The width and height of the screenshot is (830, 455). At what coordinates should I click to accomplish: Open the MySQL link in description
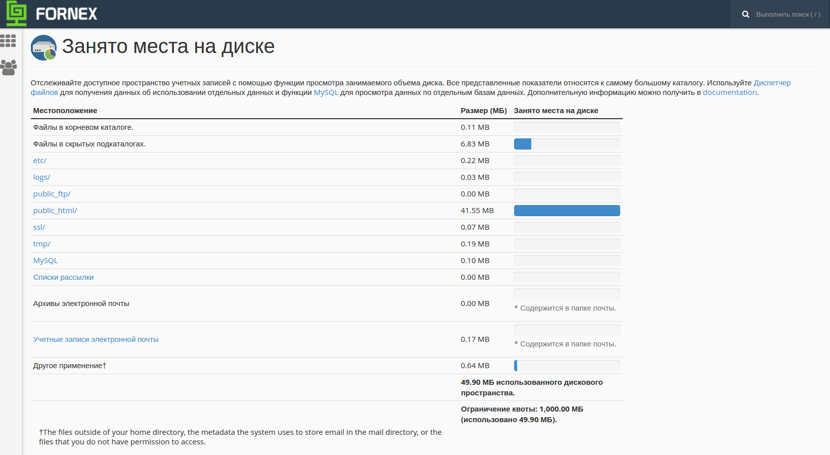(x=326, y=92)
